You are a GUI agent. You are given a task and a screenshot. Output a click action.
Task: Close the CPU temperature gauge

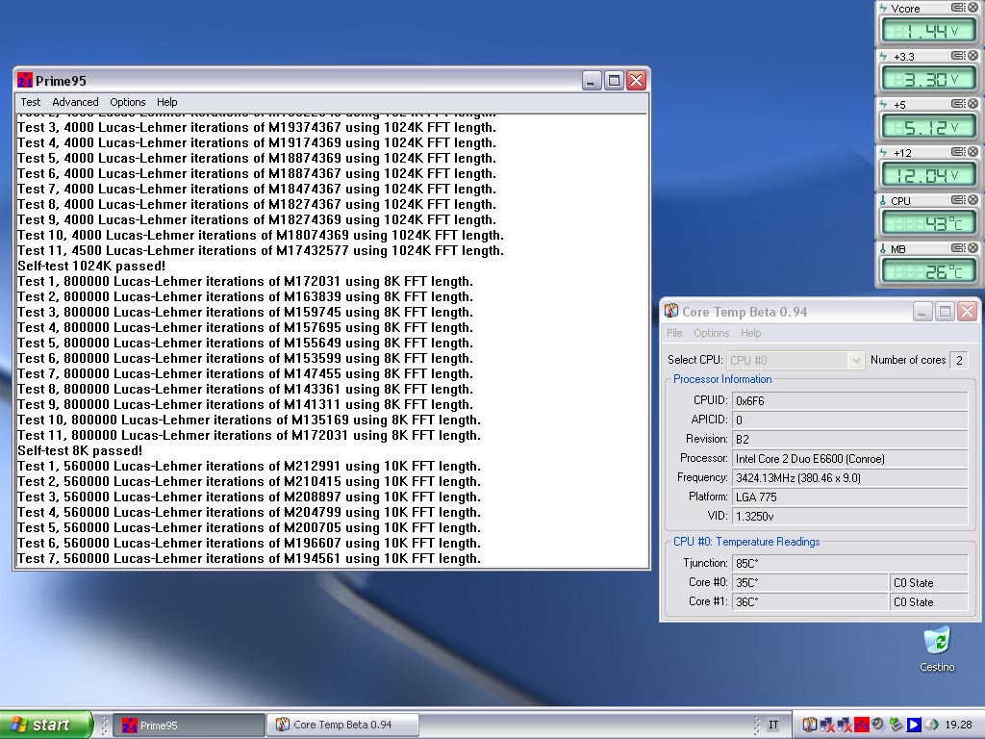click(972, 200)
